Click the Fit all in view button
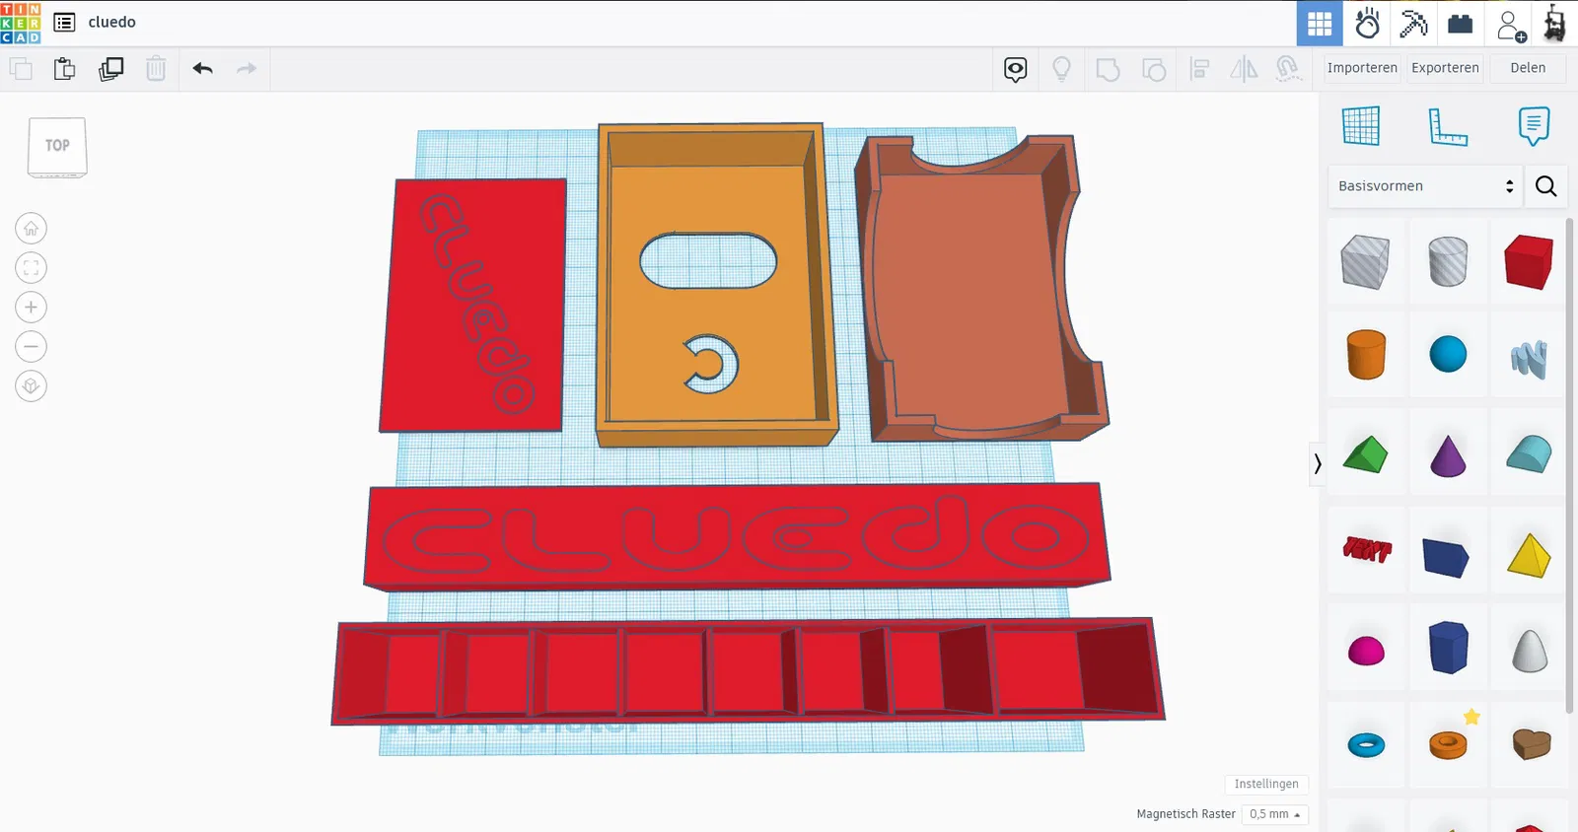Screen dimensions: 1578x832 tap(32, 268)
